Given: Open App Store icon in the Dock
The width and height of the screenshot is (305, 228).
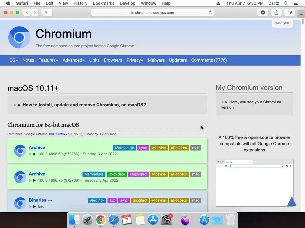Looking at the screenshot, I should pos(153,220).
